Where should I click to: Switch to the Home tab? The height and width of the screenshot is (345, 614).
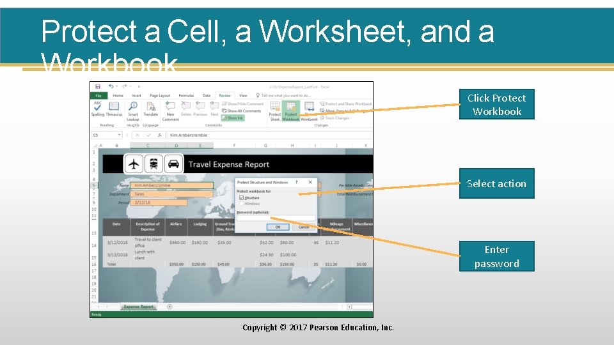pyautogui.click(x=118, y=95)
